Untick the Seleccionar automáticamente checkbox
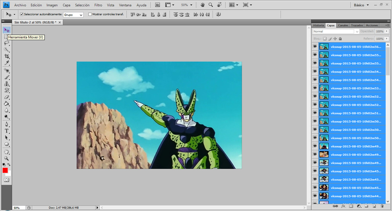Image resolution: width=392 pixels, height=211 pixels. tap(22, 14)
